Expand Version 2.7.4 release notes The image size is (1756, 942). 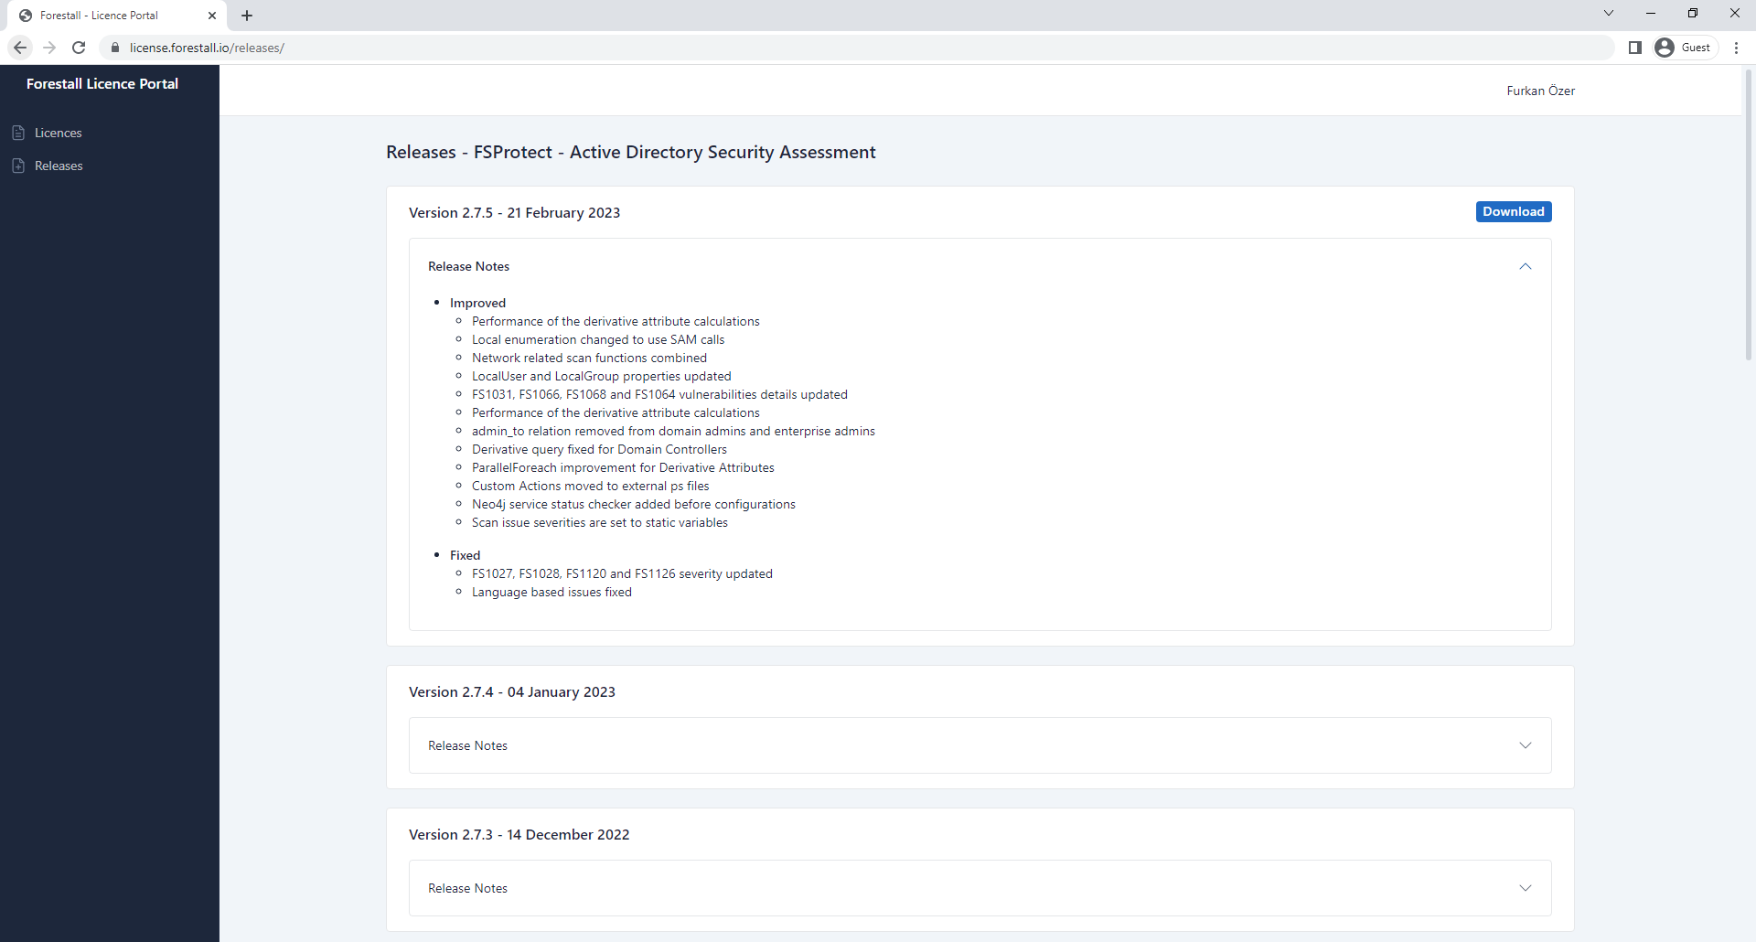(1525, 745)
